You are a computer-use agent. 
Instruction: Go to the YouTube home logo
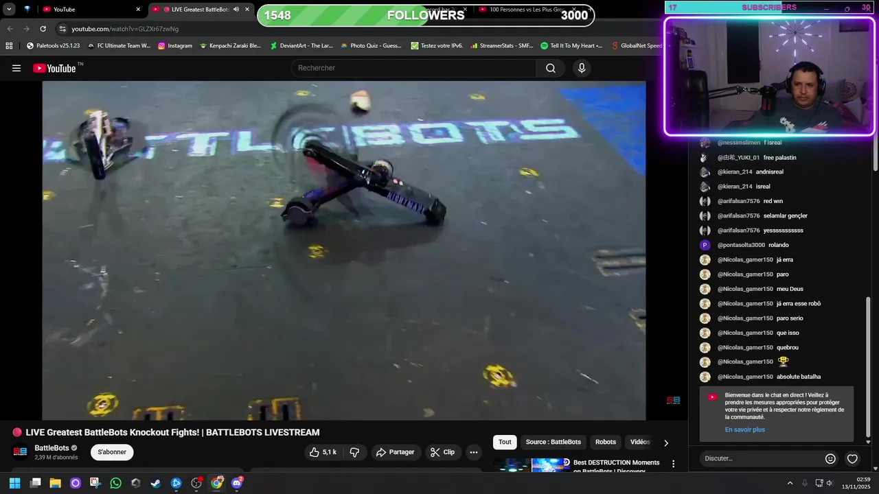tap(54, 68)
